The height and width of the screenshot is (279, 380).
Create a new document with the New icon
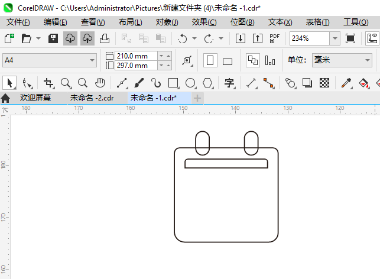click(x=9, y=38)
